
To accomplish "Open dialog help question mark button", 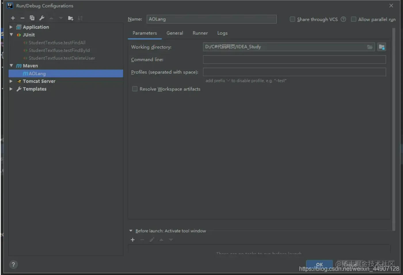I will pos(13,265).
